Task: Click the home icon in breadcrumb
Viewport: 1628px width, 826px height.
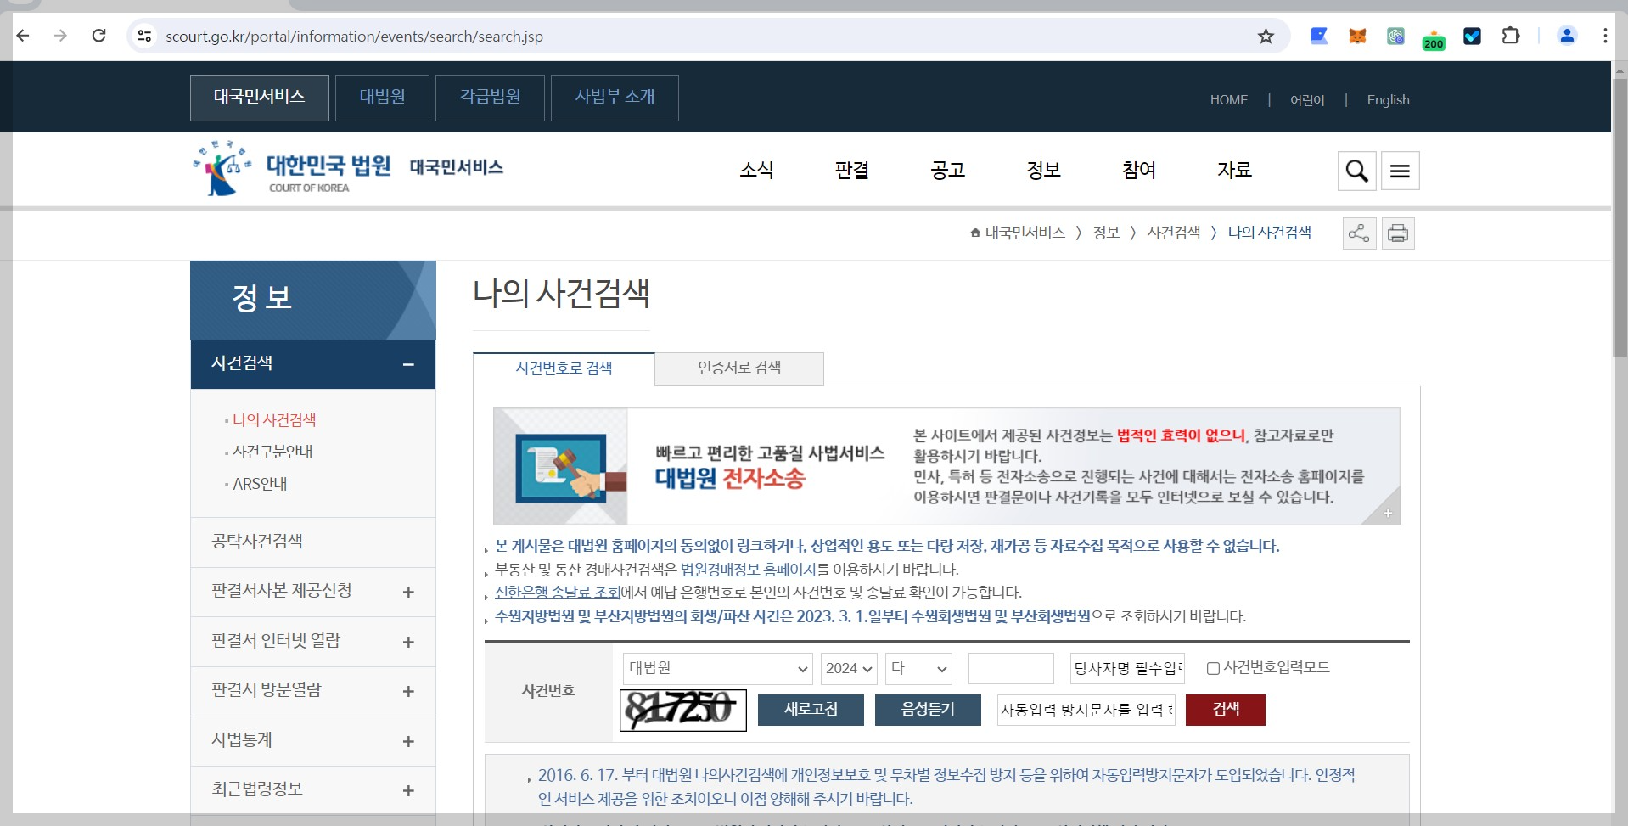Action: click(975, 233)
